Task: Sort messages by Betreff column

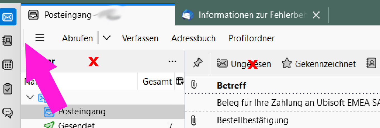Action: pos(231,85)
